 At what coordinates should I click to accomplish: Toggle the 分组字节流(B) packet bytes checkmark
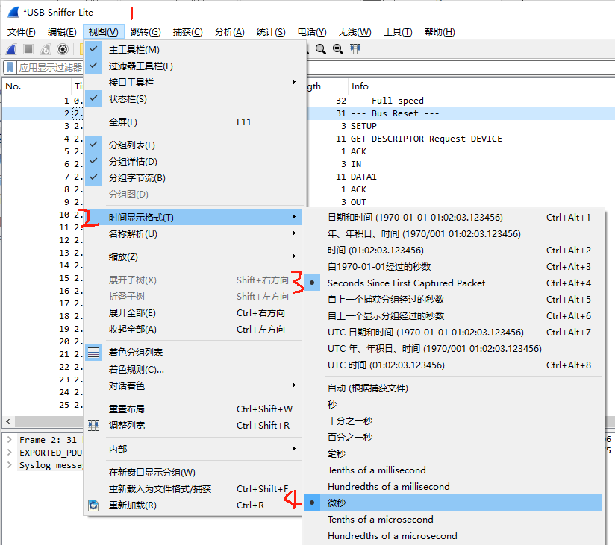[93, 178]
